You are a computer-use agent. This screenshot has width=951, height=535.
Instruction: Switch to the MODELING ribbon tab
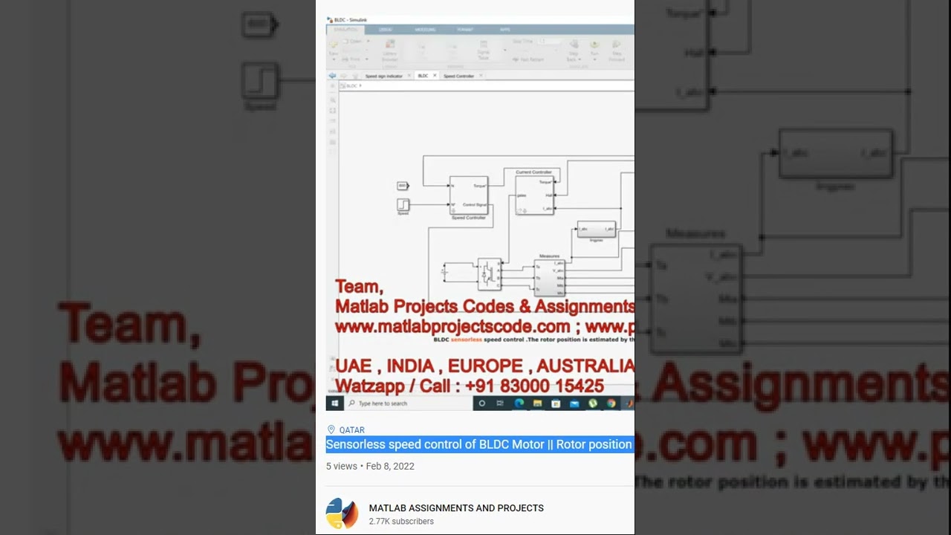click(425, 30)
